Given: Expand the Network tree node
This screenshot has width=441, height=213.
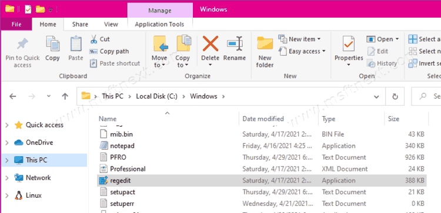Looking at the screenshot, I should [x=7, y=178].
